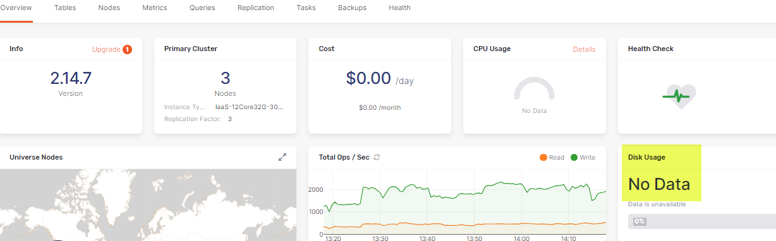Switch to the Nodes tab
The width and height of the screenshot is (776, 241).
[109, 8]
